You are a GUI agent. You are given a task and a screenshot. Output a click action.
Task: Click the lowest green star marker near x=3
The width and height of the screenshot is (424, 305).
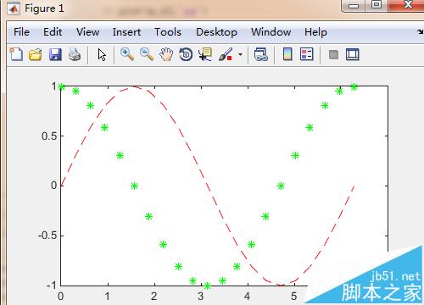tap(207, 286)
